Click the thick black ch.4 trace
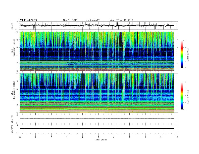The image size is (199, 154). coord(97,129)
